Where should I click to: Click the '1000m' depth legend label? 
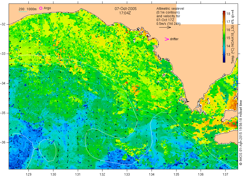pos(31,9)
